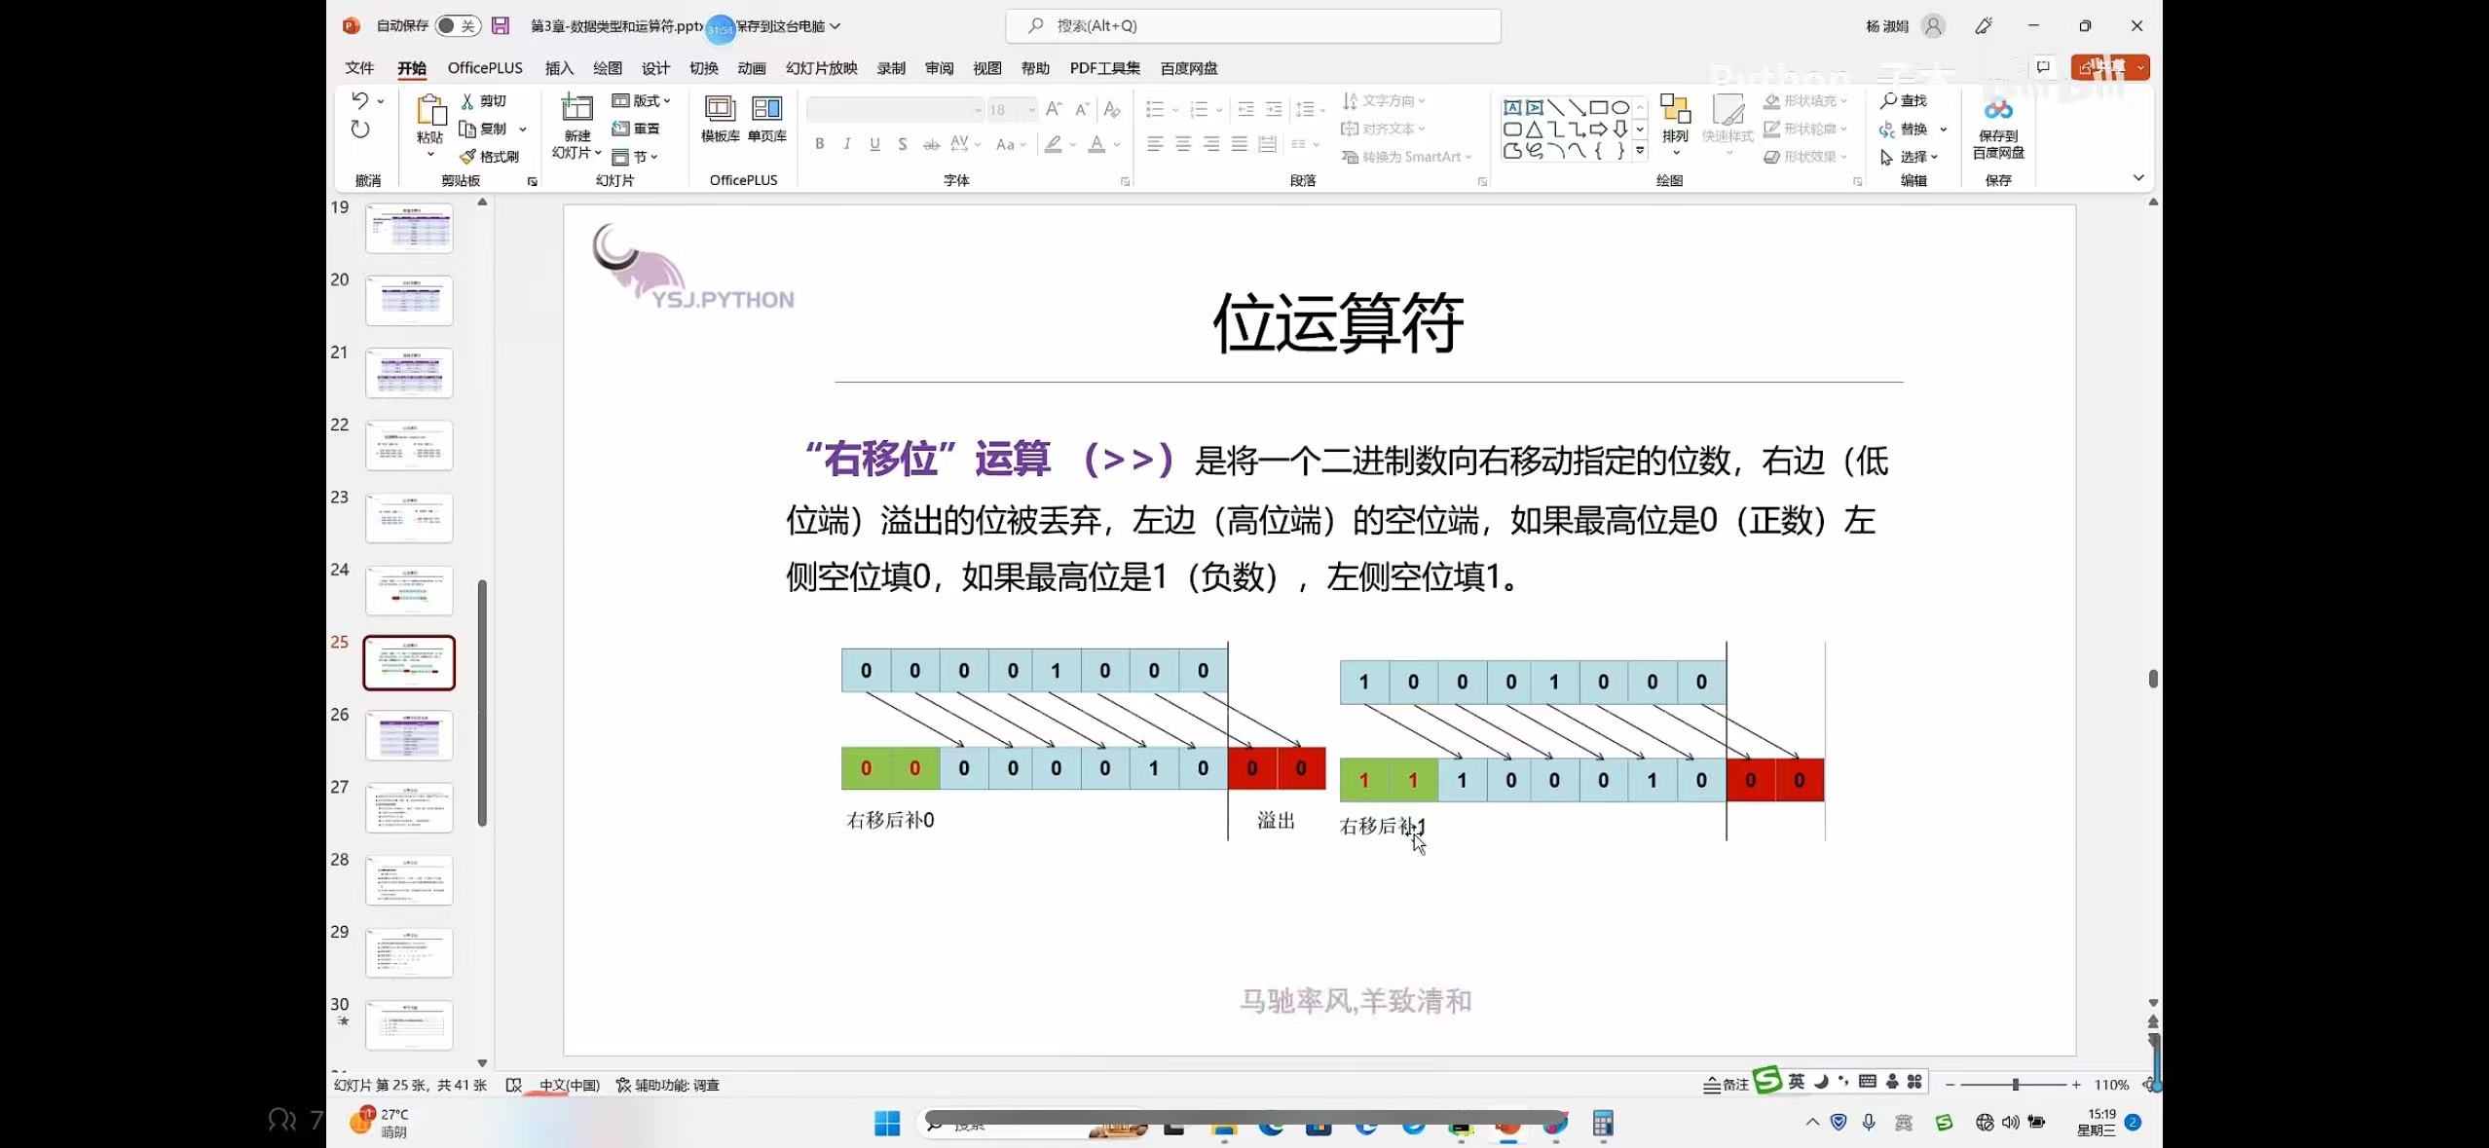Click the Find magnifier icon

coord(1888,100)
